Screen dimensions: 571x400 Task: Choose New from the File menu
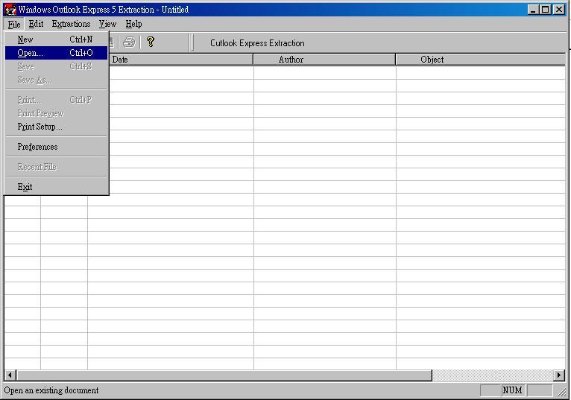57,39
